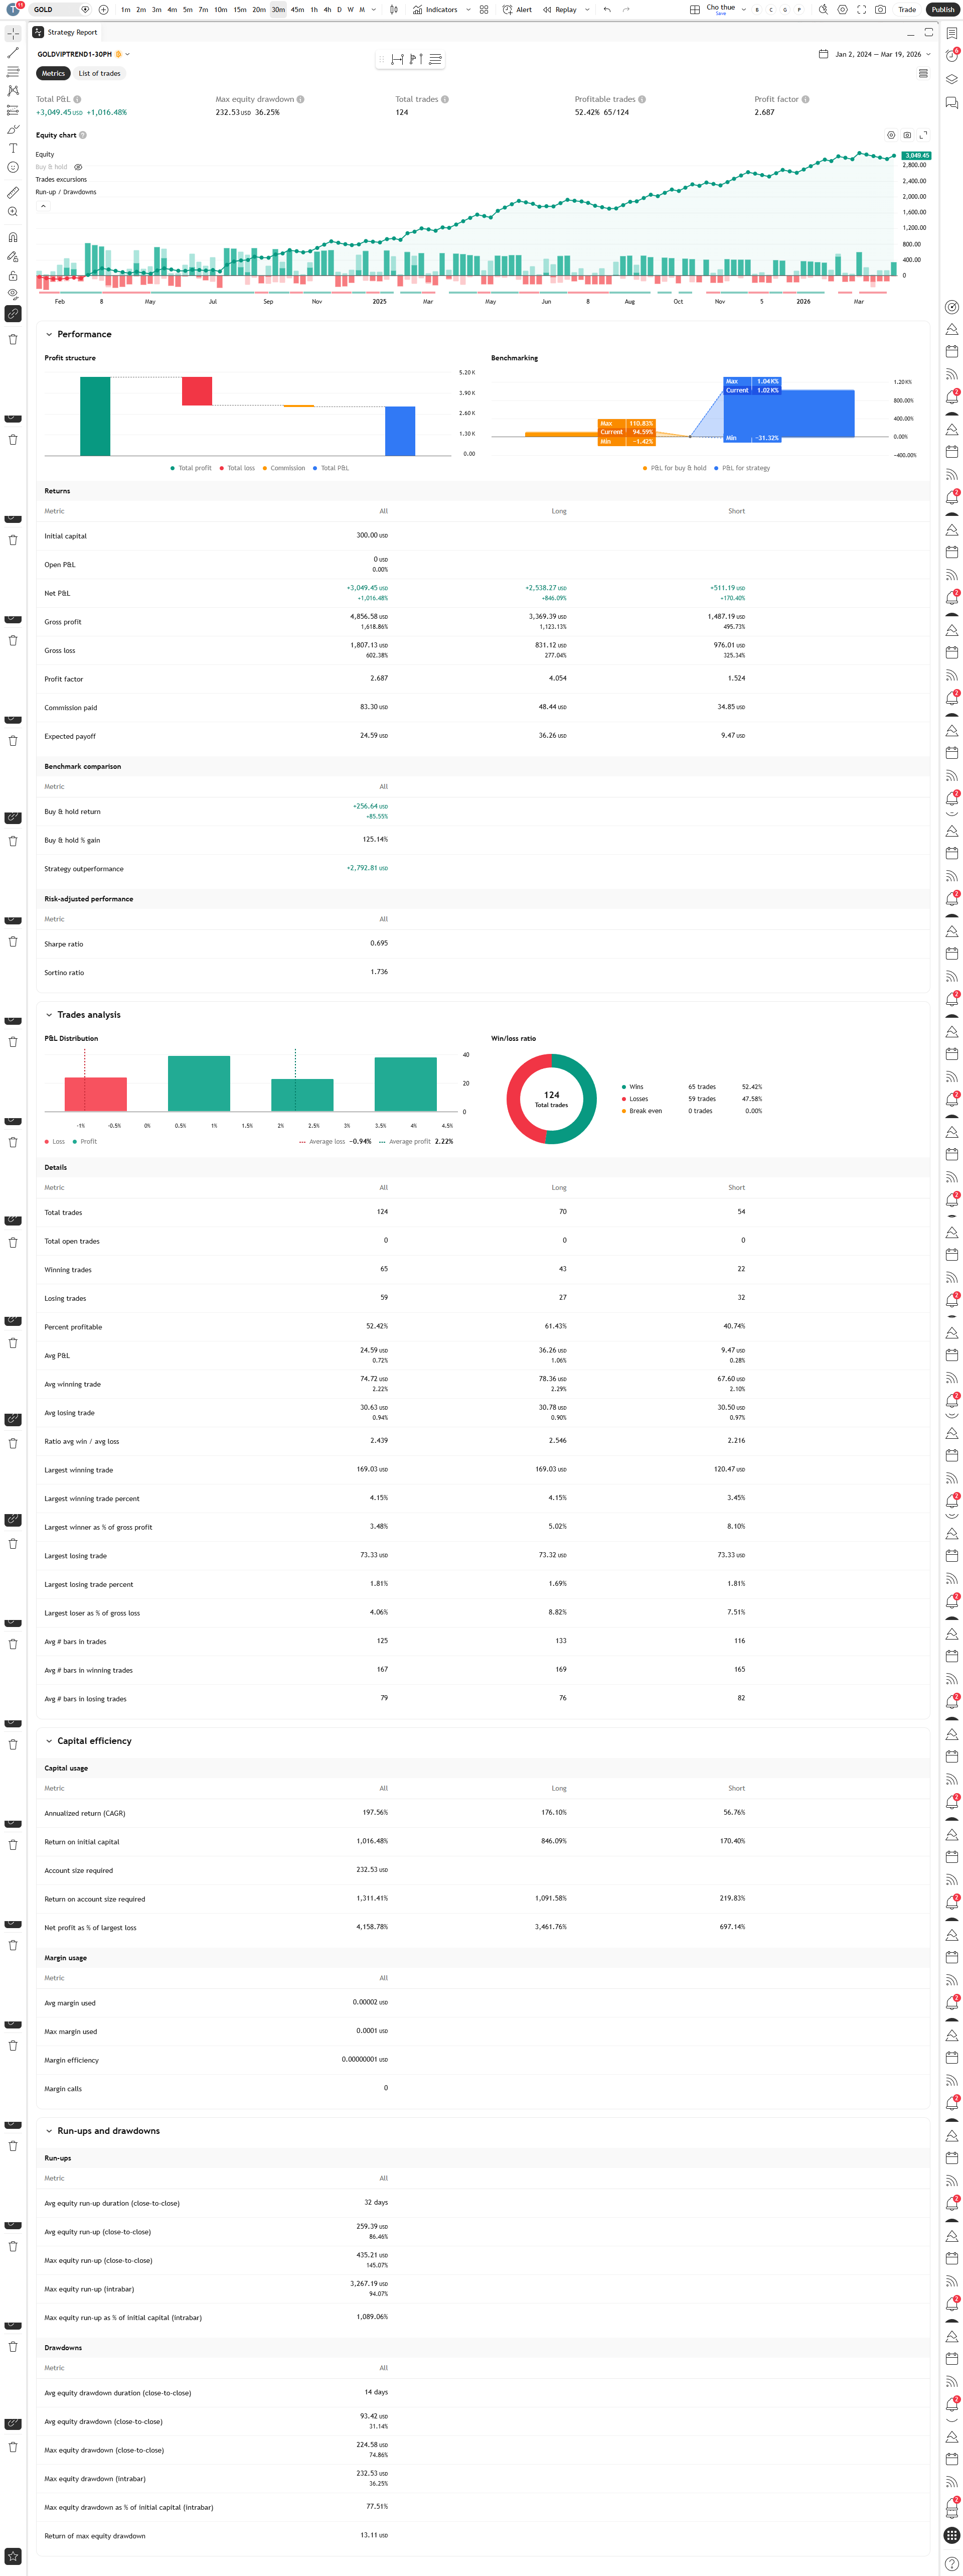The image size is (963, 2576).
Task: Open the brush drawing tool
Action: pyautogui.click(x=13, y=129)
